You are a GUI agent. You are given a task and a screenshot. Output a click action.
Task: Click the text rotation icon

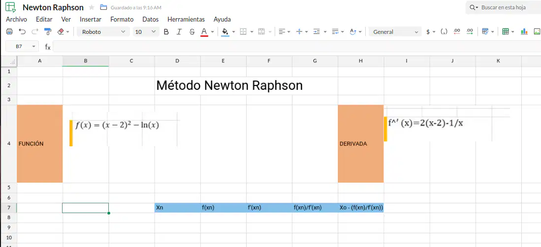click(x=352, y=31)
